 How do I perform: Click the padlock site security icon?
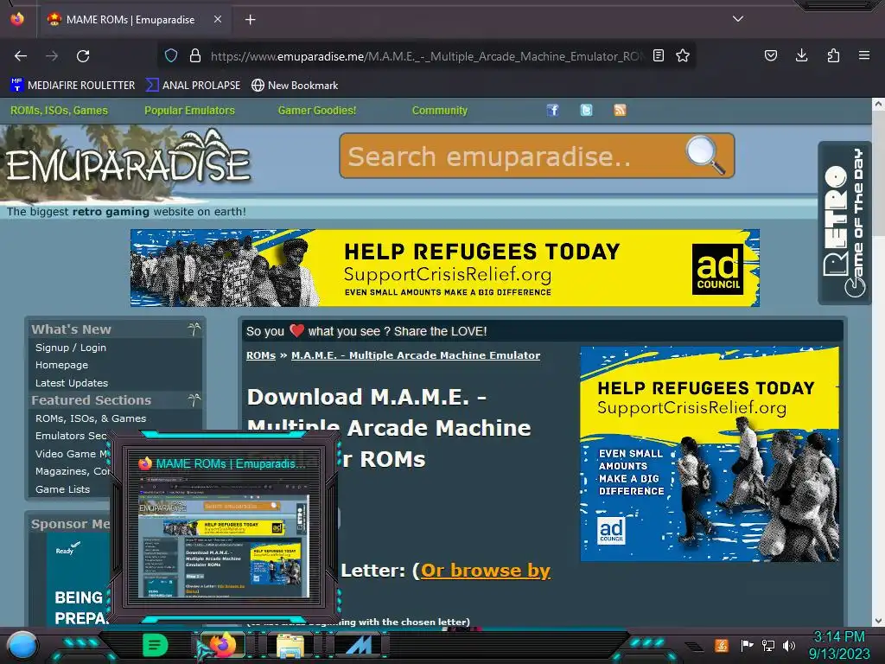(x=195, y=55)
